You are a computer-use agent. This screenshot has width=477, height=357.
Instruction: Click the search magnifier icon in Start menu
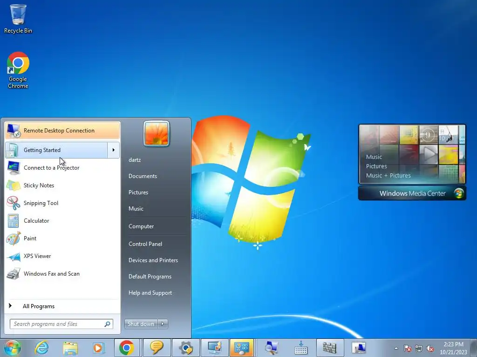(107, 324)
